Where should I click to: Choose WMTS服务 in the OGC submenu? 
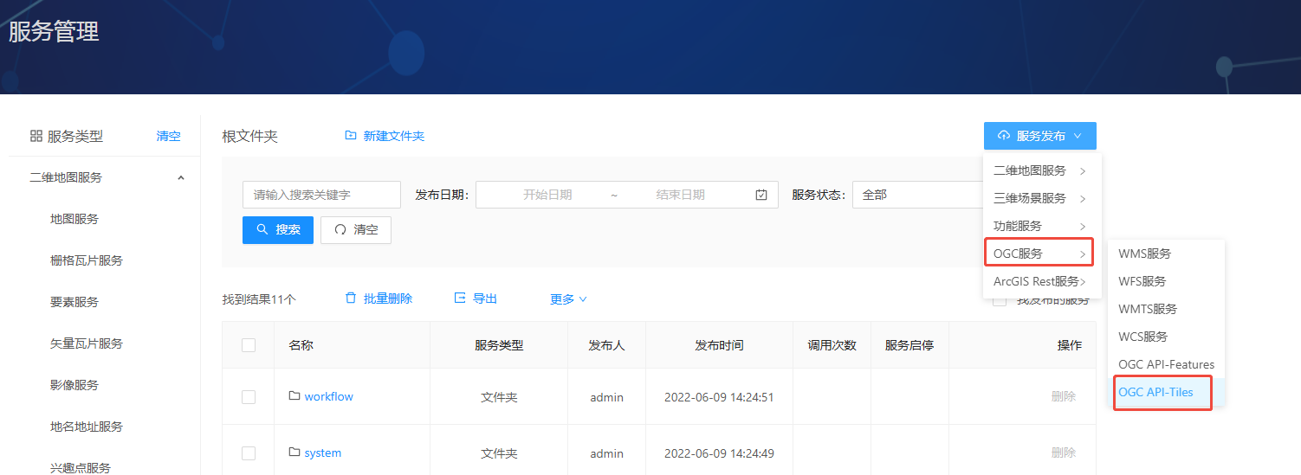tap(1148, 309)
